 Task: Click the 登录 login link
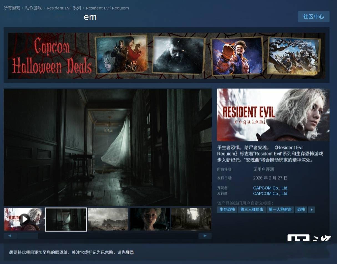[130, 252]
